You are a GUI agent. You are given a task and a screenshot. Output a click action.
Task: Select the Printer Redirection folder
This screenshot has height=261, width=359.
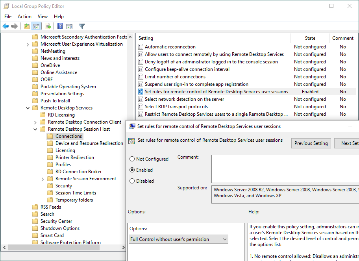click(75, 157)
